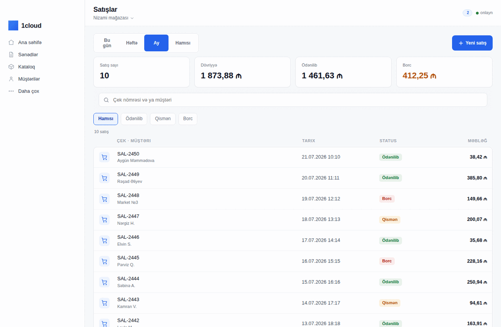Click the Satışlar page title
This screenshot has height=327, width=501.
click(105, 9)
